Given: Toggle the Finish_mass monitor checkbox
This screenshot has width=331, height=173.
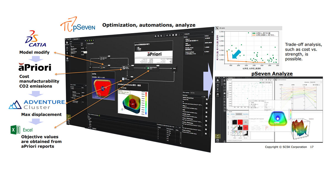Looking at the screenshot, I should 206,117.
